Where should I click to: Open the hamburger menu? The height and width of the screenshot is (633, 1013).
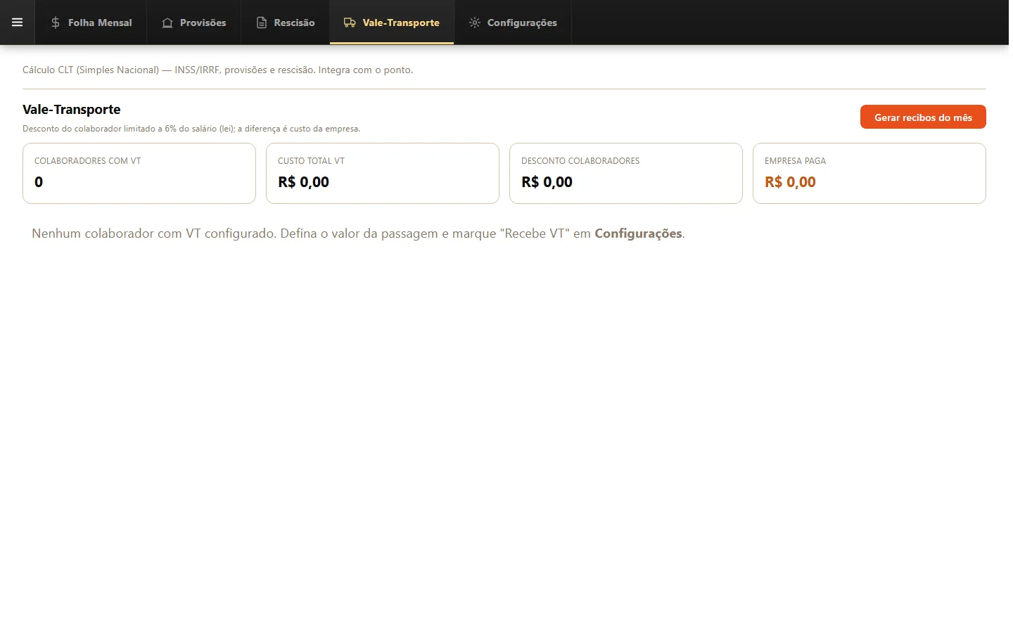point(17,23)
